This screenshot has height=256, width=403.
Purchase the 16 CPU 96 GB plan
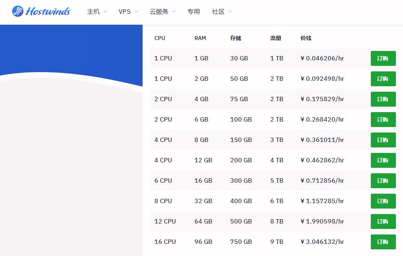tap(383, 241)
